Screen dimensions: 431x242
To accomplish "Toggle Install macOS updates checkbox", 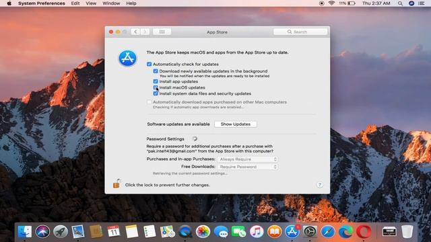I will point(156,87).
